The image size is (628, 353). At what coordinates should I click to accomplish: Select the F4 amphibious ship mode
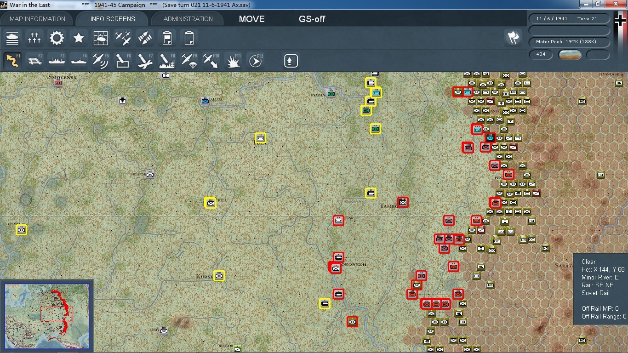(79, 61)
